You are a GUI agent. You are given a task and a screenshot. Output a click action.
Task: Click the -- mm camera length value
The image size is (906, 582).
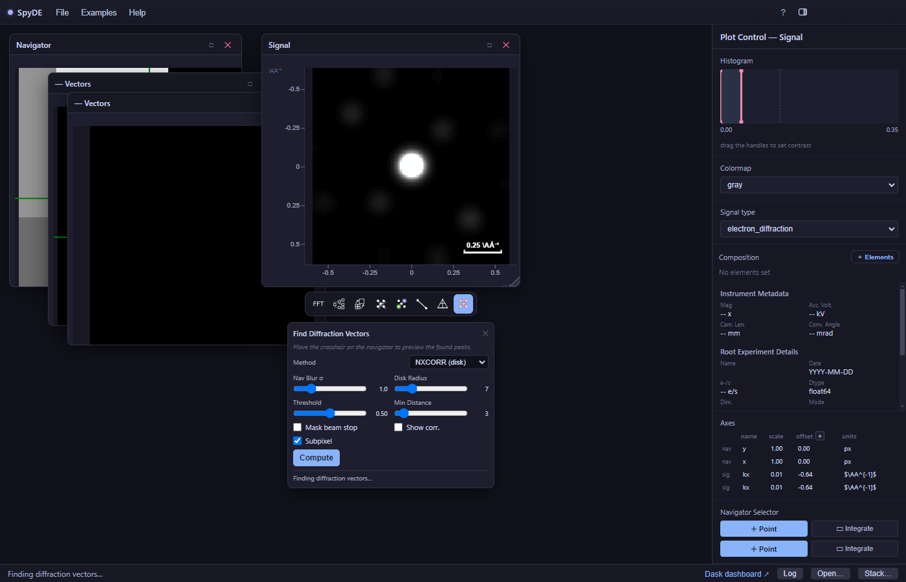click(730, 333)
